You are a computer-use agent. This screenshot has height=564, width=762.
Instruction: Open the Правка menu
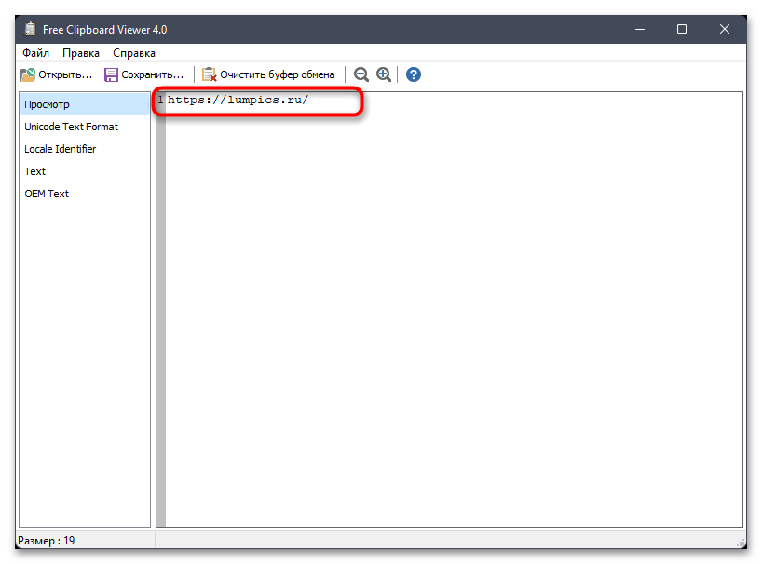[x=81, y=53]
